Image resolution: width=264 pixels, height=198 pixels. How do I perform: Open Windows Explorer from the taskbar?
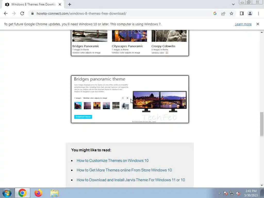pos(54,193)
